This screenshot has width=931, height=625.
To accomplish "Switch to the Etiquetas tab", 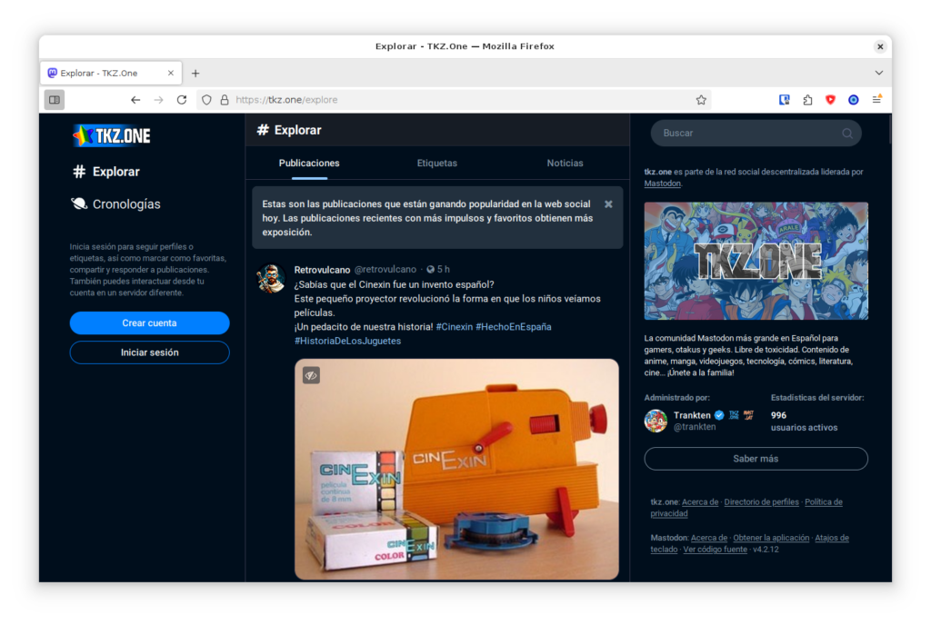I will click(x=436, y=164).
